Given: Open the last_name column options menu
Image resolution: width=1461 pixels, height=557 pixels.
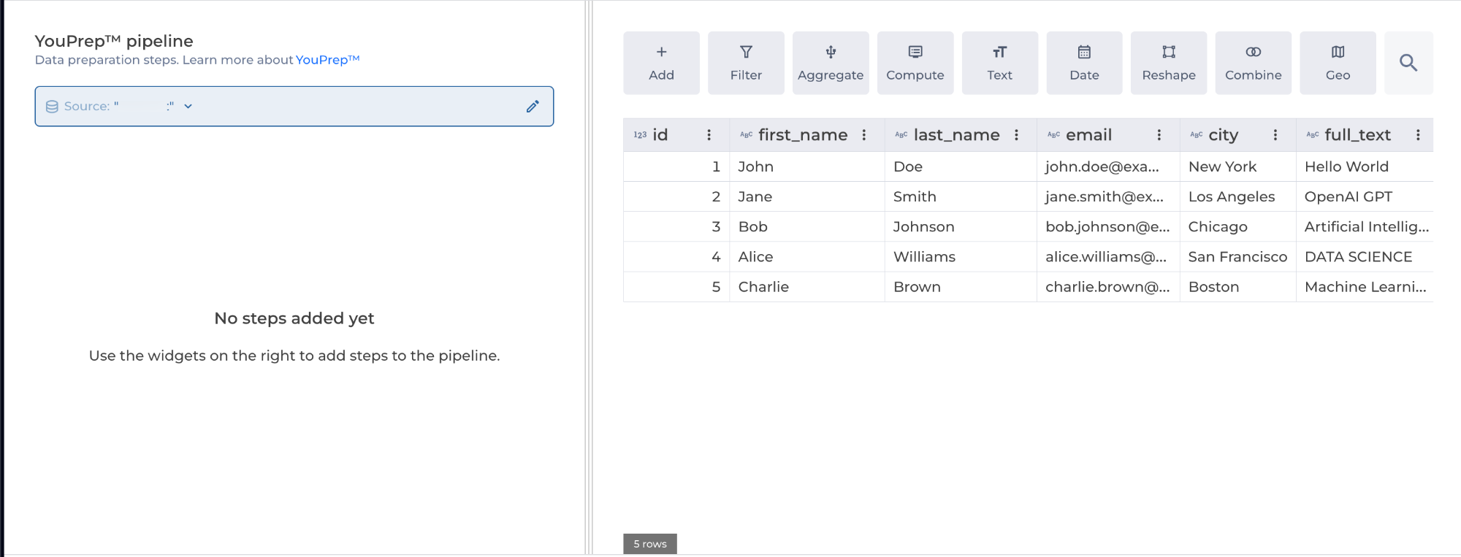Looking at the screenshot, I should 1016,135.
